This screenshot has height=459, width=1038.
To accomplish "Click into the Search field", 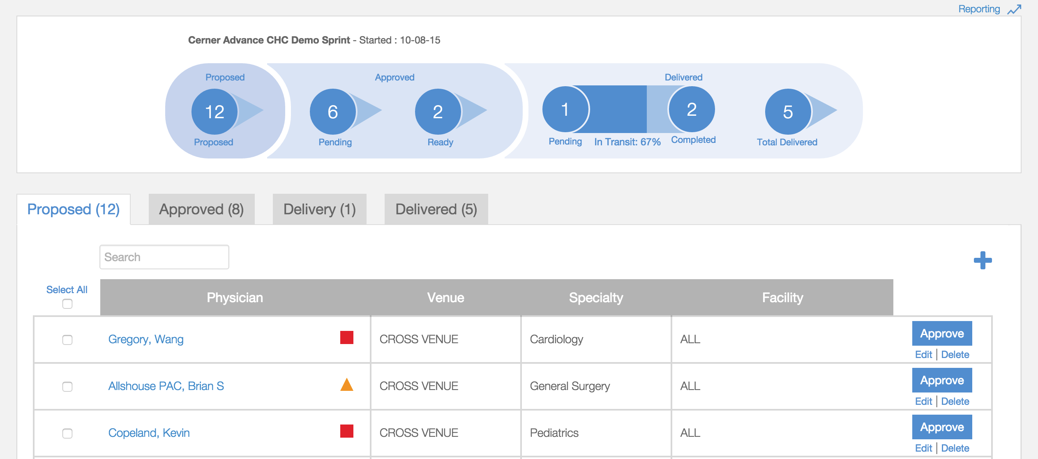I will [x=164, y=257].
